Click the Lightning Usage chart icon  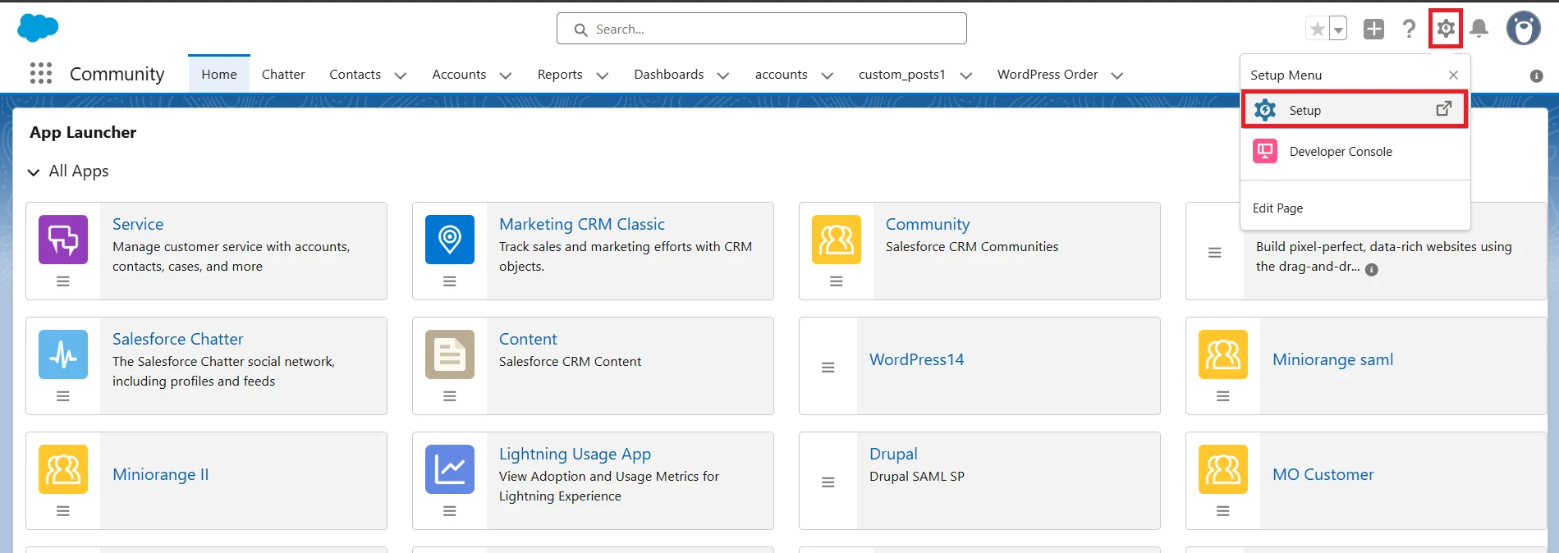point(450,469)
